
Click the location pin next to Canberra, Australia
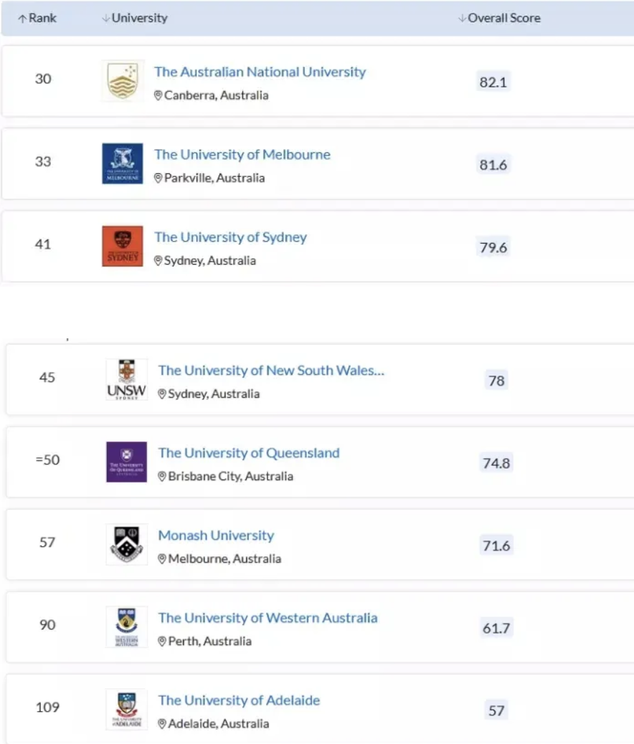pyautogui.click(x=158, y=95)
